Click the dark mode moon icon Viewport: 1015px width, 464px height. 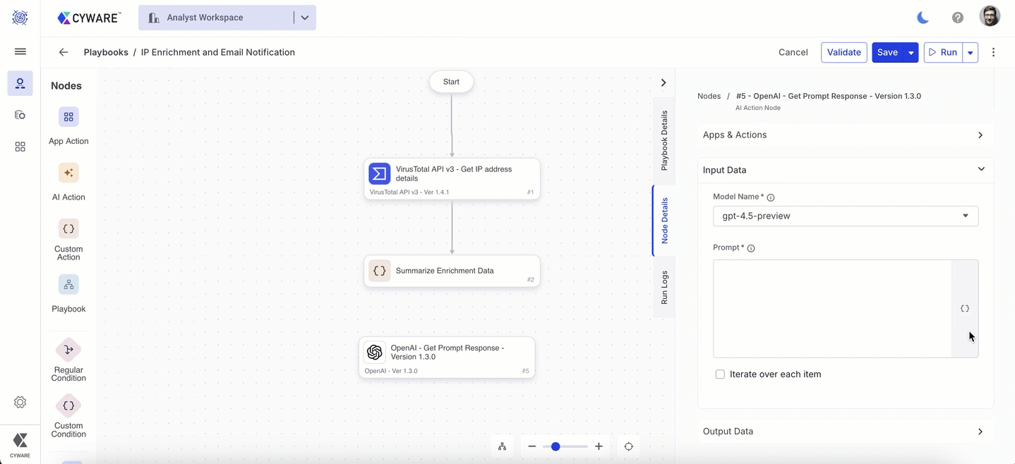tap(923, 18)
